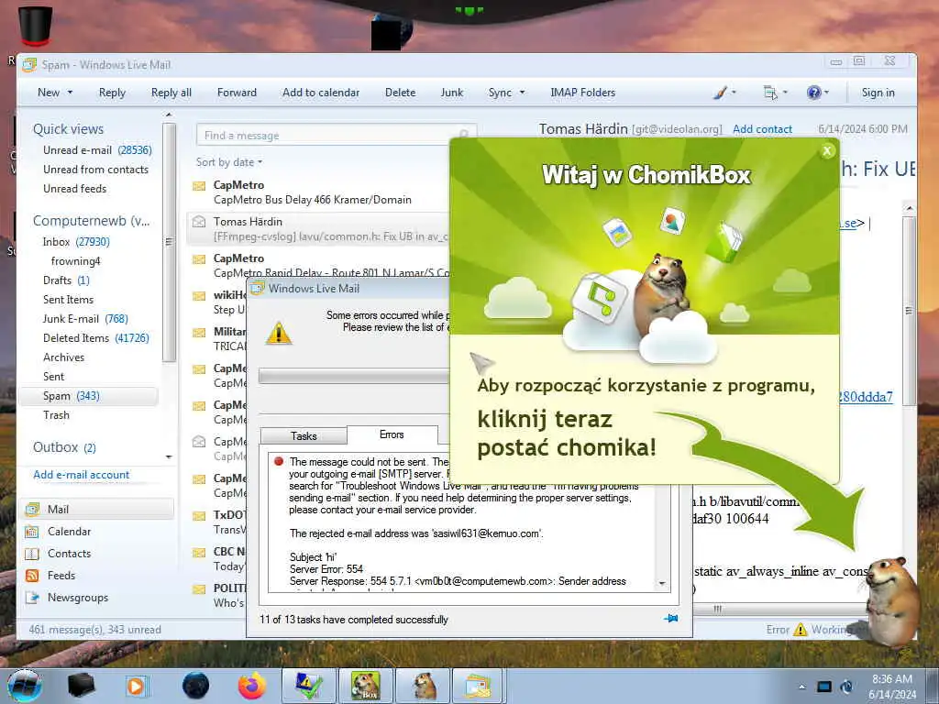Screen dimensions: 939x704
Task: Open the Mail section icon in sidebar
Action: click(x=32, y=510)
